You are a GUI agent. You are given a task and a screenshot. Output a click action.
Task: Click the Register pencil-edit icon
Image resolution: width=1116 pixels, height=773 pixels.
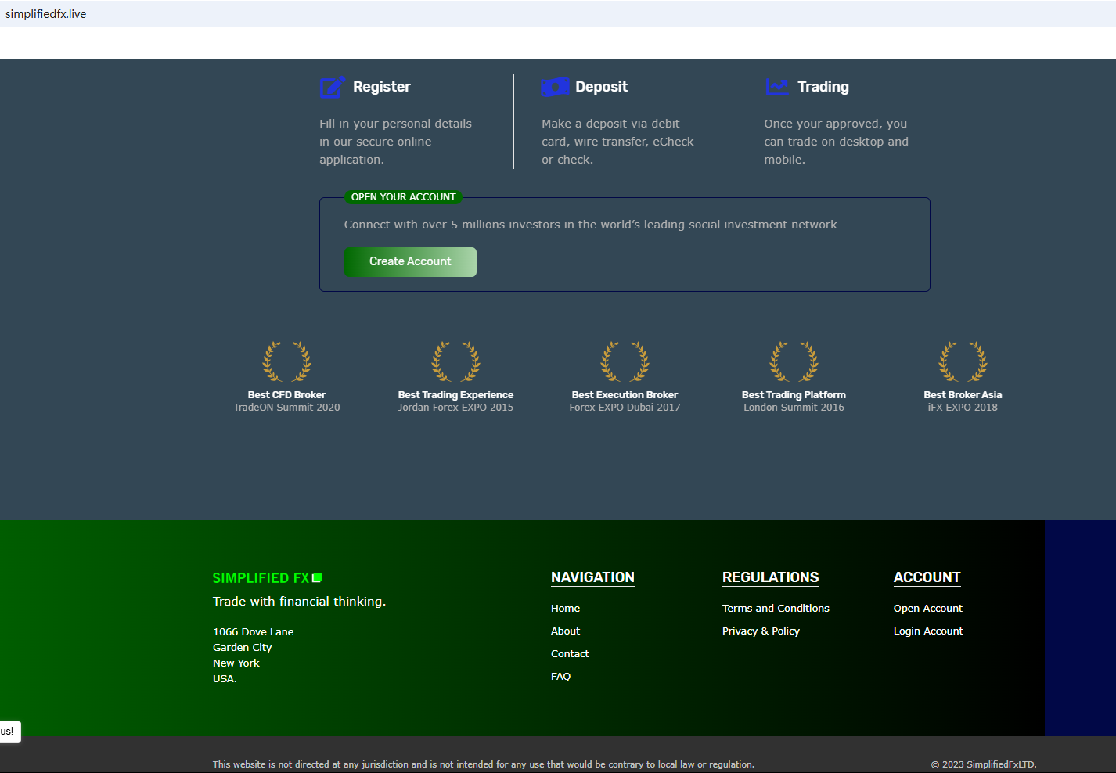(x=332, y=87)
